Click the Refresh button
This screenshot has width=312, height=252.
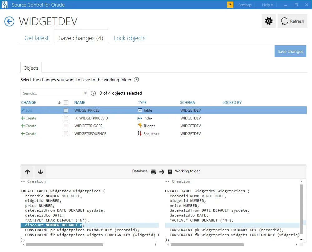[x=293, y=21]
